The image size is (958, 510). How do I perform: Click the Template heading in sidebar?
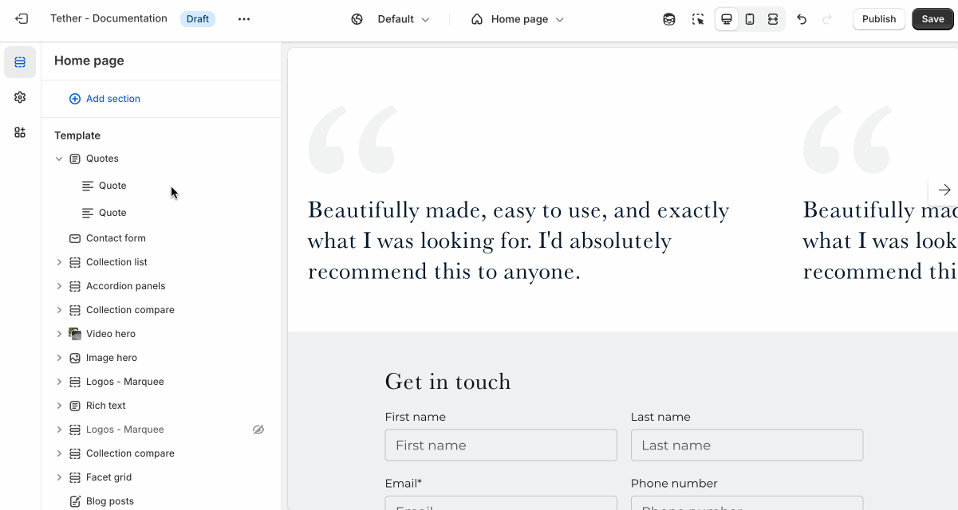click(x=77, y=135)
